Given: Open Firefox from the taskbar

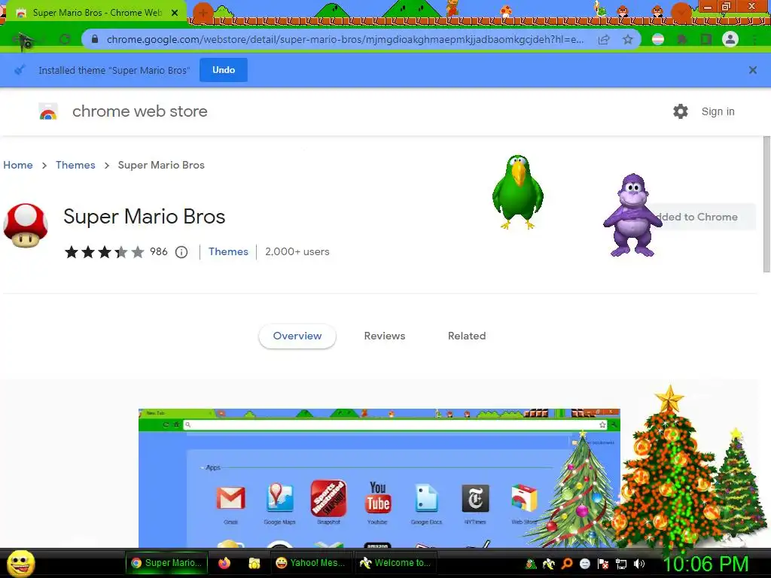Looking at the screenshot, I should click(224, 563).
